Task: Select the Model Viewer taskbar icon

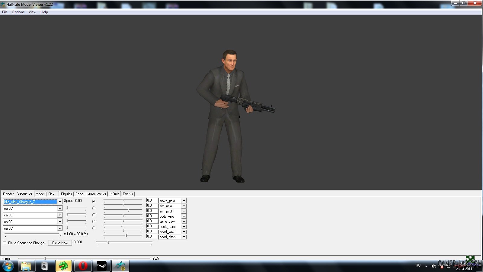Action: click(120, 266)
